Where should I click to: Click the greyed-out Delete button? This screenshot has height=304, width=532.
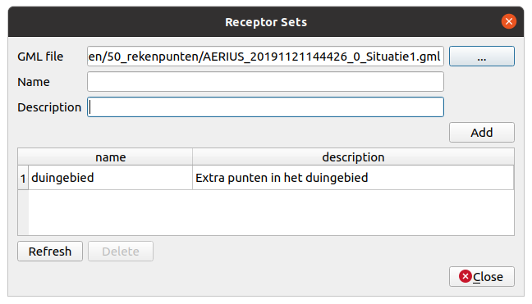click(121, 252)
